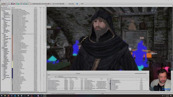Select Weapon under the Items category
This screenshot has width=173, height=97.
click(x=5, y=46)
